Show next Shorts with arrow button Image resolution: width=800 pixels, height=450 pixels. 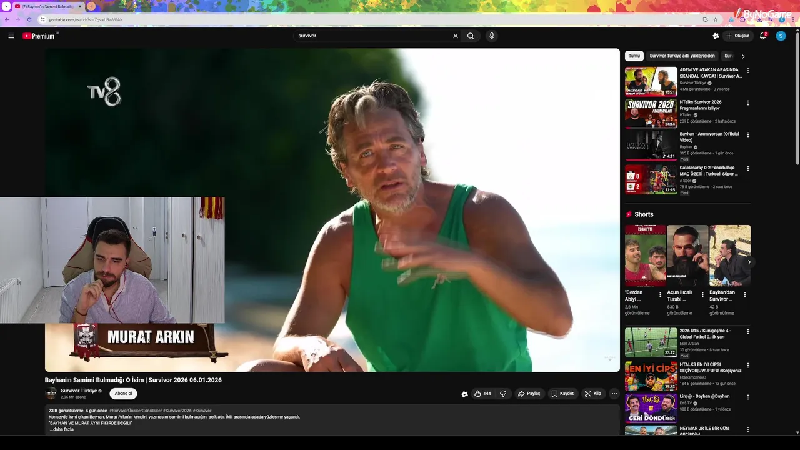tap(749, 262)
